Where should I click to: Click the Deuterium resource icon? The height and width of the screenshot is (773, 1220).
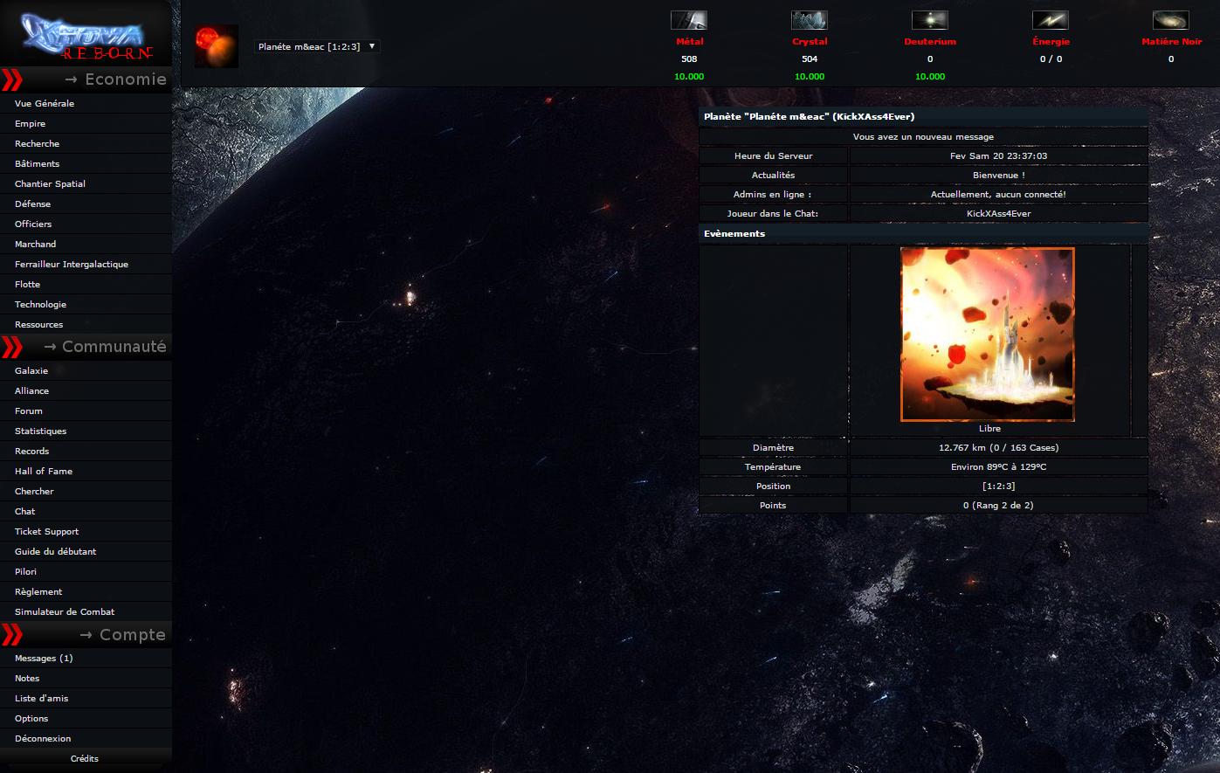click(929, 18)
